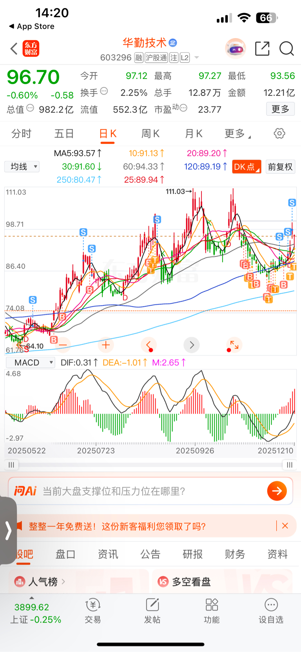This screenshot has width=301, height=652.
Task: Open the AI robot assistant avatar
Action: [x=236, y=49]
